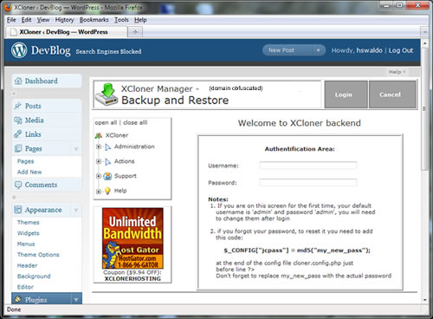Open the New Post dropdown arrow

pyautogui.click(x=318, y=50)
